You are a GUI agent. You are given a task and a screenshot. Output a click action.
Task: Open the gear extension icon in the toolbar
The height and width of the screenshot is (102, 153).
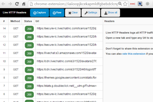click(x=147, y=4)
